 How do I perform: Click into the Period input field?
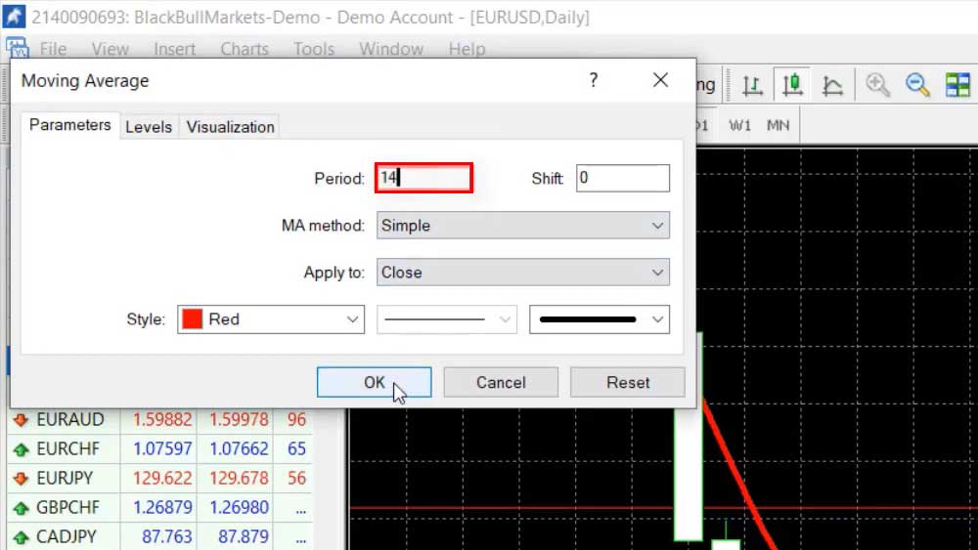423,178
